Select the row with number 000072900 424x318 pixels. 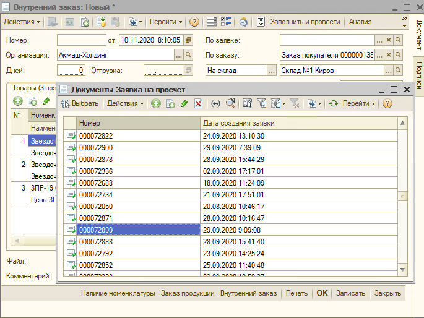(x=230, y=147)
